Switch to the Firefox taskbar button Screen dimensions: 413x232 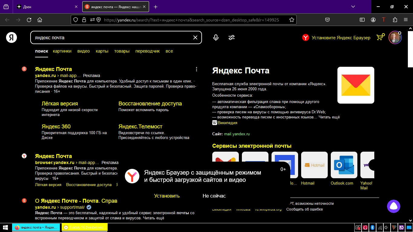click(x=36, y=227)
